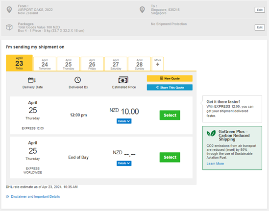Choose the April 28 Sunday tab
Image resolution: width=269 pixels, height=211 pixels.
coord(140,64)
